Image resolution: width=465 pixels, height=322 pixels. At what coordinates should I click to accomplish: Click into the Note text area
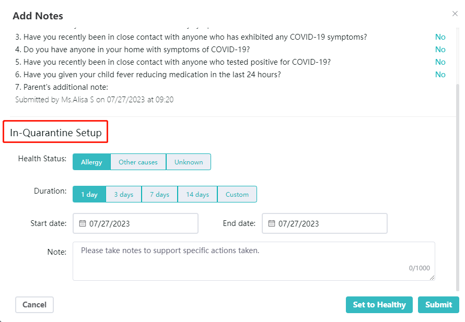[254, 261]
